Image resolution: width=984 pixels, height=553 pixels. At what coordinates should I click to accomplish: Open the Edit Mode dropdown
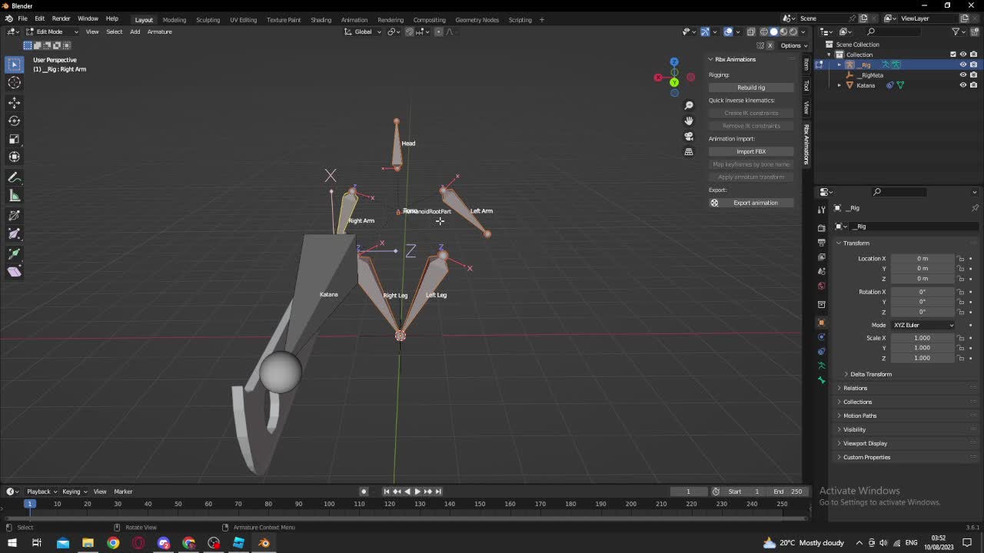tap(50, 31)
